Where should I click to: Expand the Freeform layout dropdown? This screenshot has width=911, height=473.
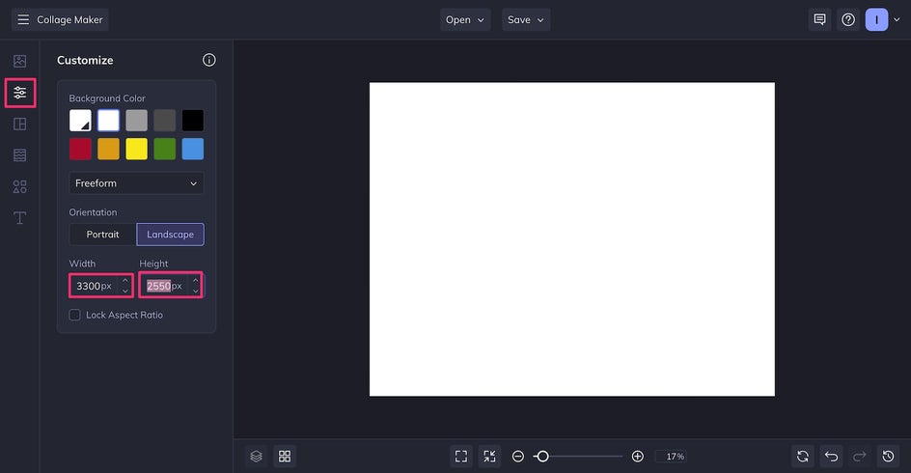pos(136,183)
